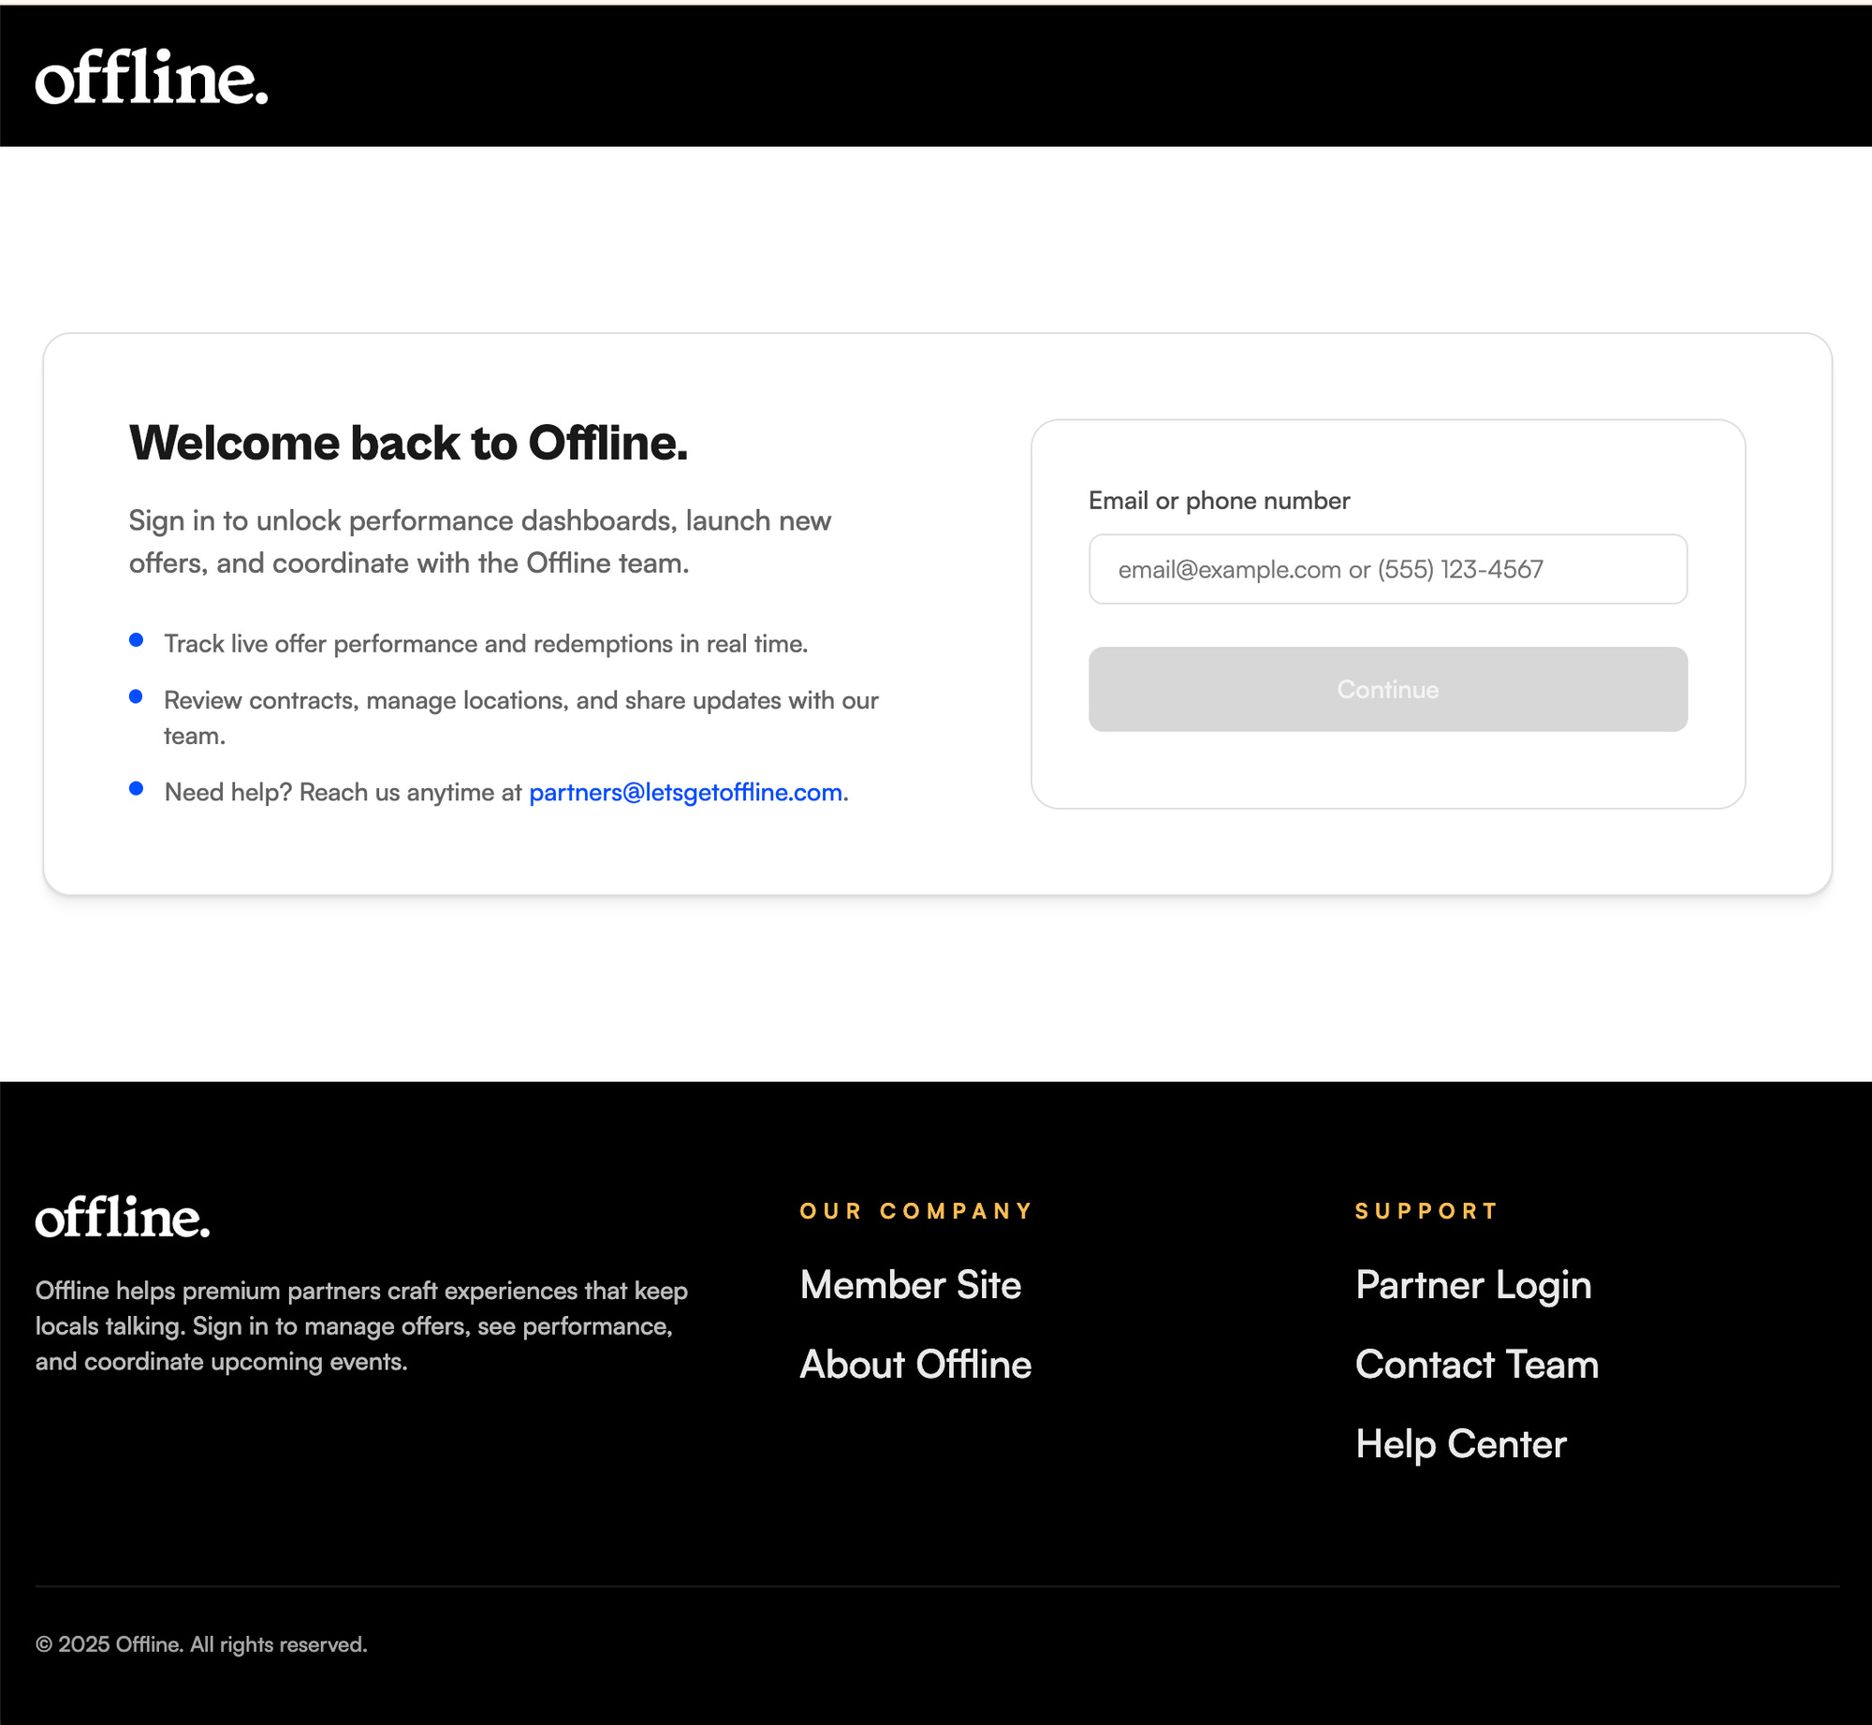Click the offline logo in the header
The height and width of the screenshot is (1725, 1872).
[x=152, y=77]
